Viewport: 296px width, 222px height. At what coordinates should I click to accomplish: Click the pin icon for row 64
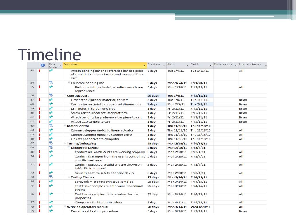51,130
